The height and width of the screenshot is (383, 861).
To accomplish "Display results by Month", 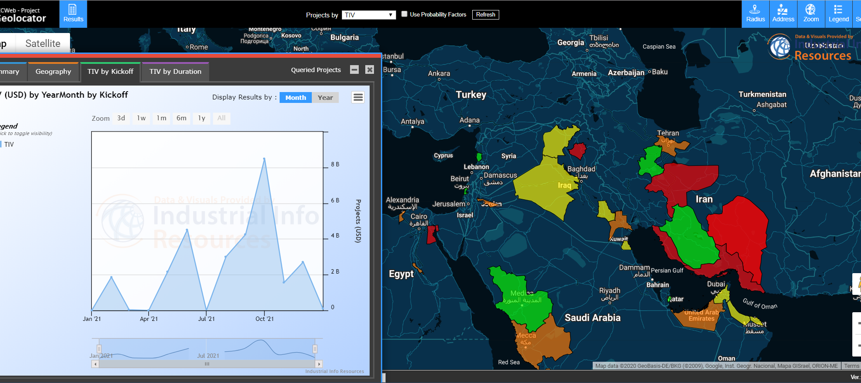I will pos(296,97).
